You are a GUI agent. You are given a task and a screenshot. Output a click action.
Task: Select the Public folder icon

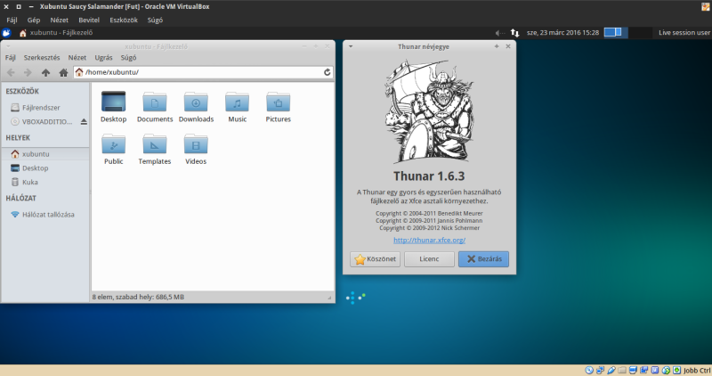[114, 143]
